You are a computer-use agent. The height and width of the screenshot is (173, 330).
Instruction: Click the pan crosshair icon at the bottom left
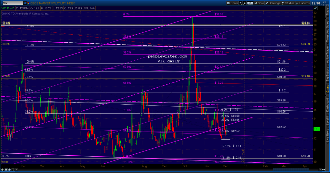[2, 170]
